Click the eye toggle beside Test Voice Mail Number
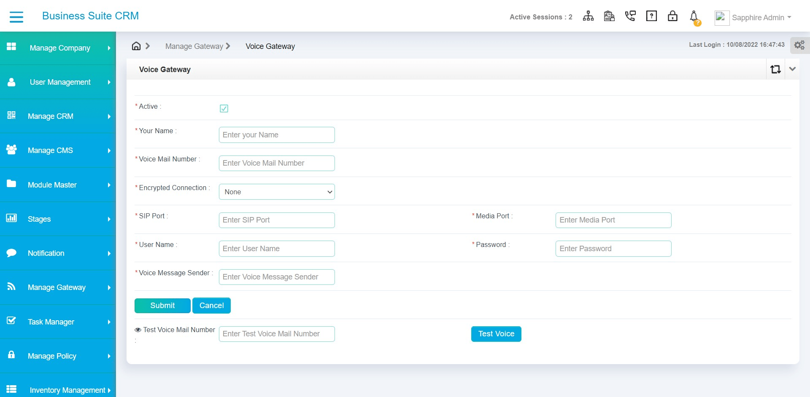Viewport: 810px width, 397px height. (x=137, y=330)
